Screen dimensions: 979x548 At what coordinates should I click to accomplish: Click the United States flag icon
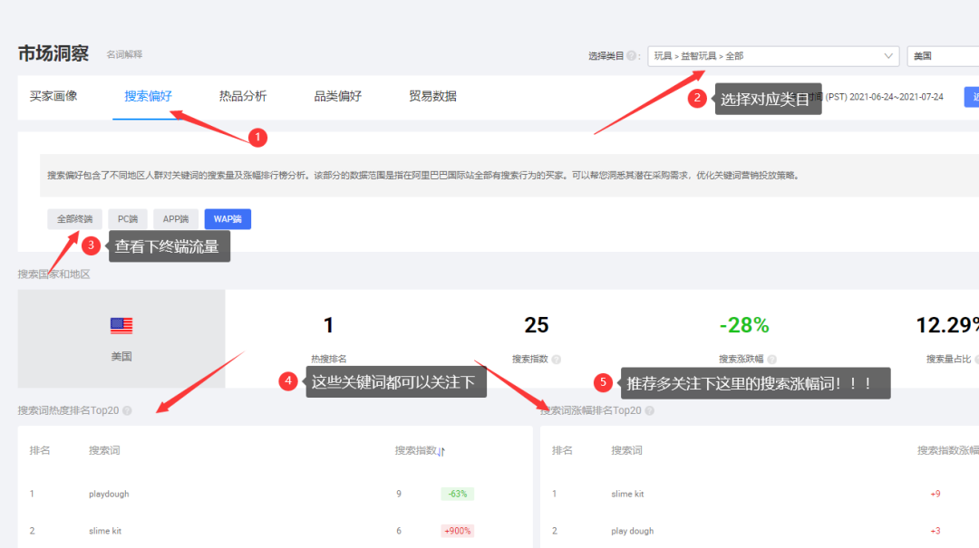point(121,325)
